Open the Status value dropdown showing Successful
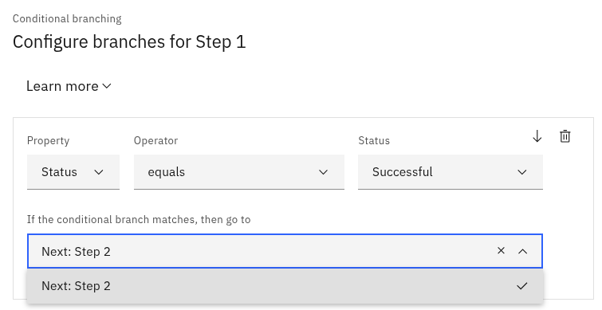602x310 pixels. [x=451, y=172]
